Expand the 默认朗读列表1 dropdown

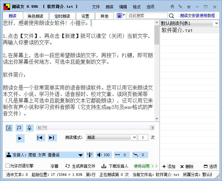pos(216,23)
